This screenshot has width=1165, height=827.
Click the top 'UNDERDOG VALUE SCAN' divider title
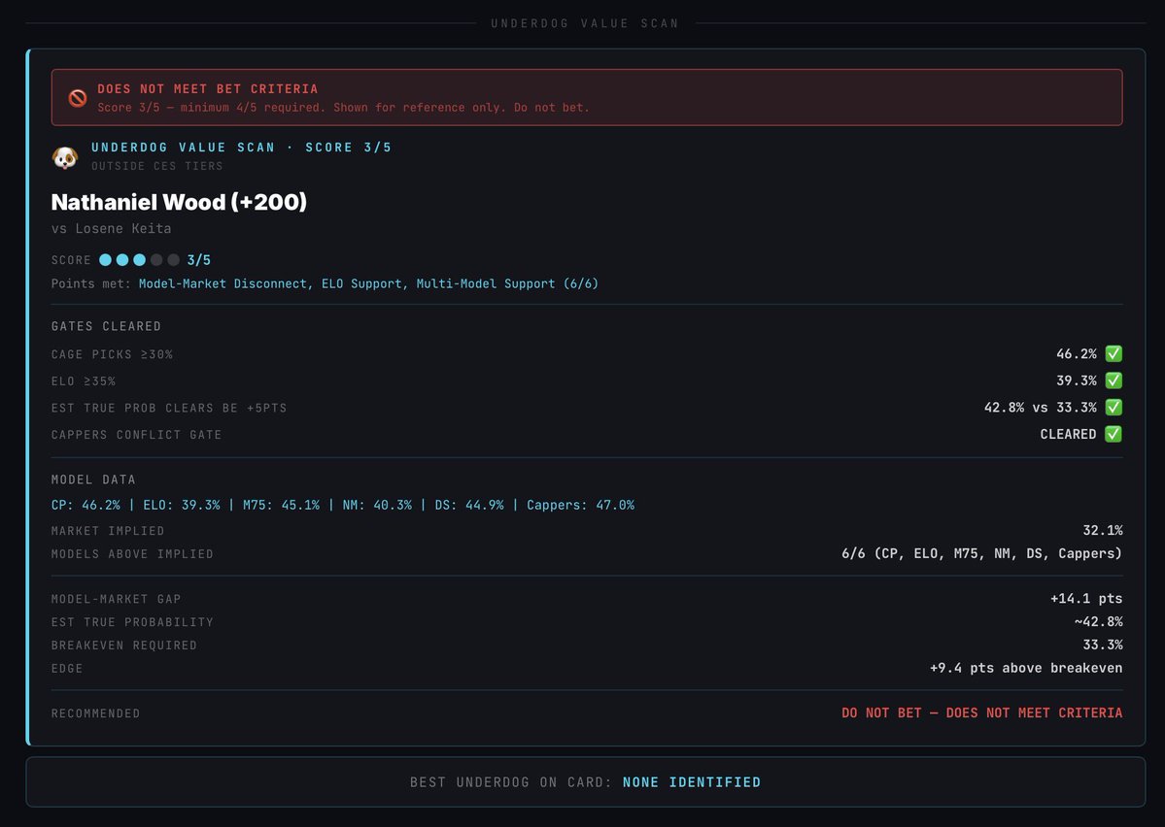point(585,23)
